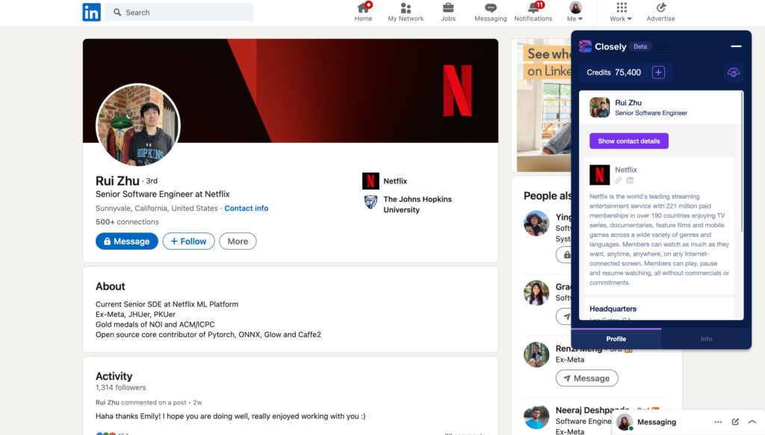Expand the Messaging panel chevron
Screen dimensions: 765x435
(x=752, y=422)
